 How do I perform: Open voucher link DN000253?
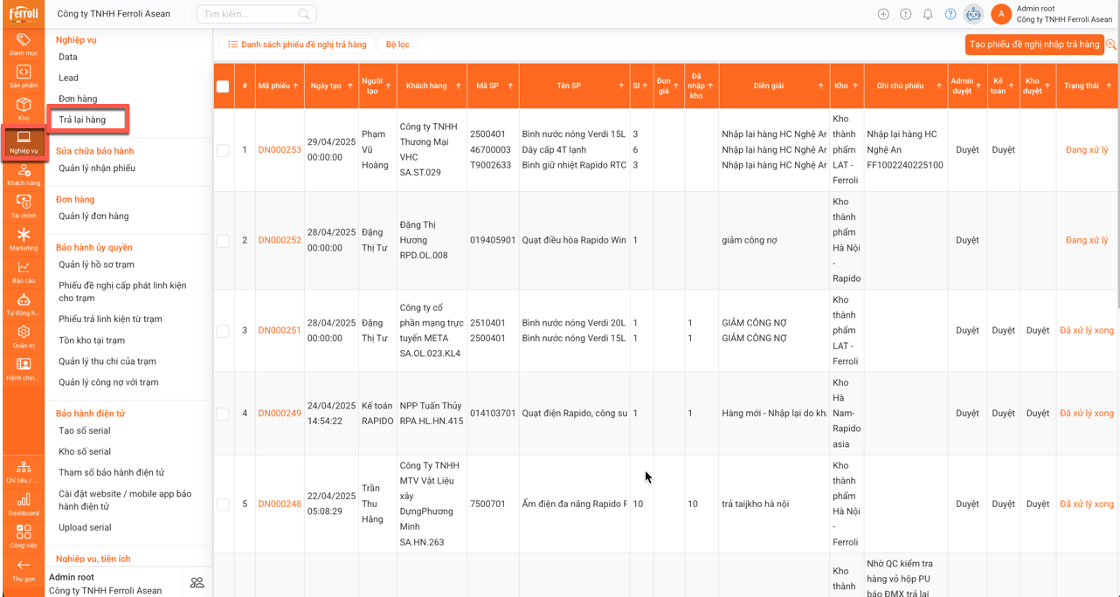pos(280,150)
